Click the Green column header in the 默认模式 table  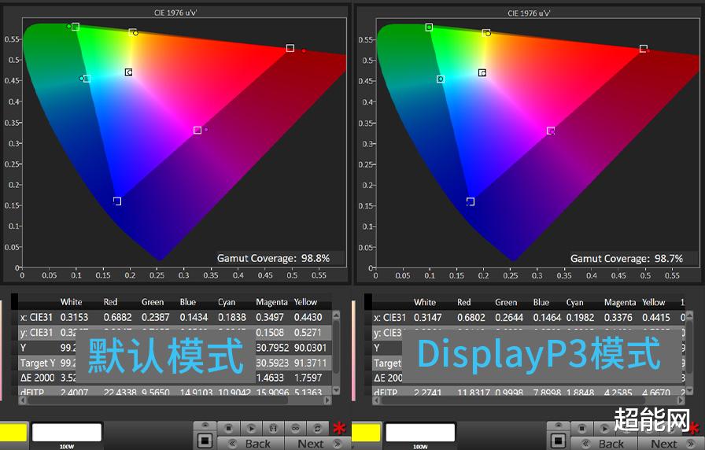coord(153,302)
